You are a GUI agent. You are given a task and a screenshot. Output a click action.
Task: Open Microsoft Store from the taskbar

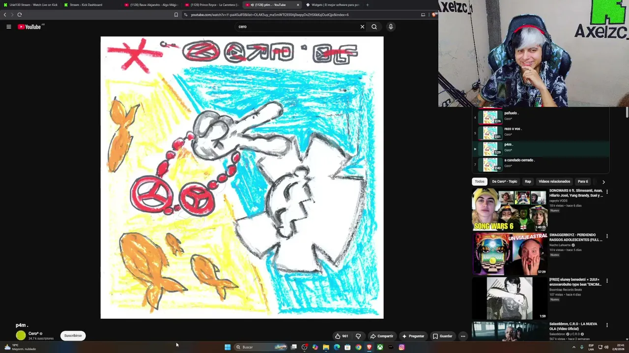(x=347, y=347)
